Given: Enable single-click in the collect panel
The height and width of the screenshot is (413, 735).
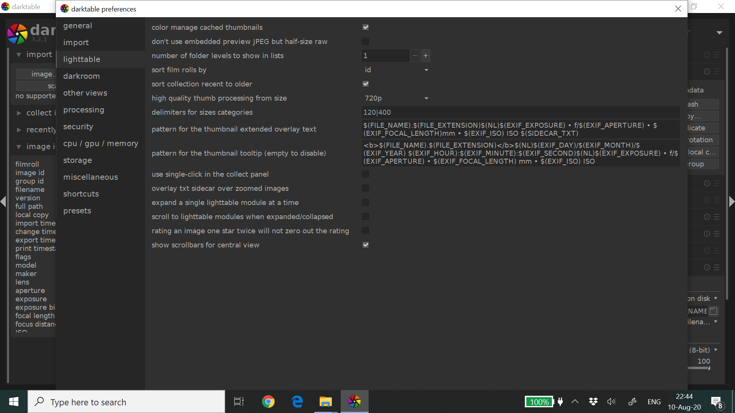Looking at the screenshot, I should pyautogui.click(x=366, y=174).
